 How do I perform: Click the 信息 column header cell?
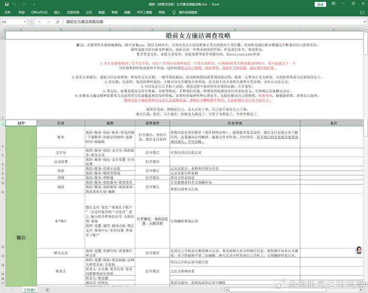[x=61, y=123]
